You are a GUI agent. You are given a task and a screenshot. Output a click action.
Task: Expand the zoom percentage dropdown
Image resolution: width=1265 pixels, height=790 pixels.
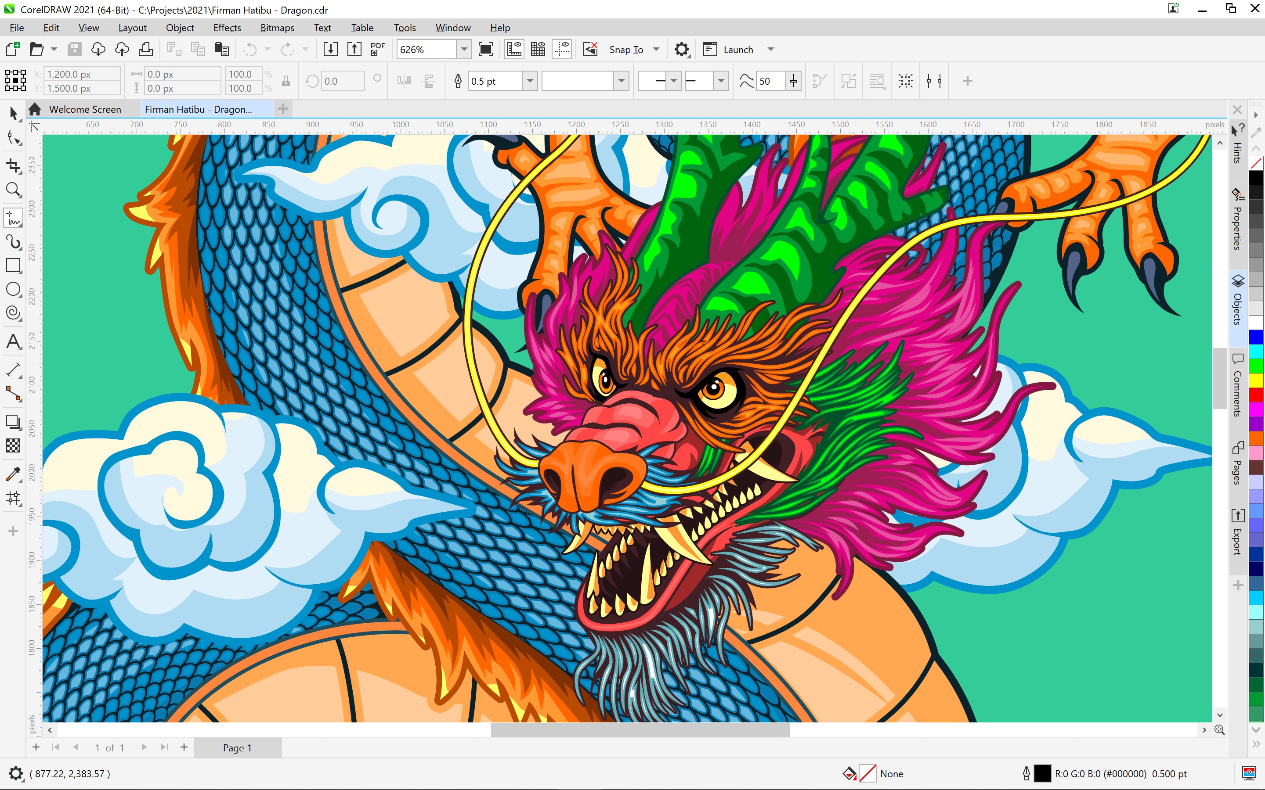click(x=464, y=50)
